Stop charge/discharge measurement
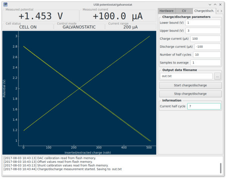 190,94
